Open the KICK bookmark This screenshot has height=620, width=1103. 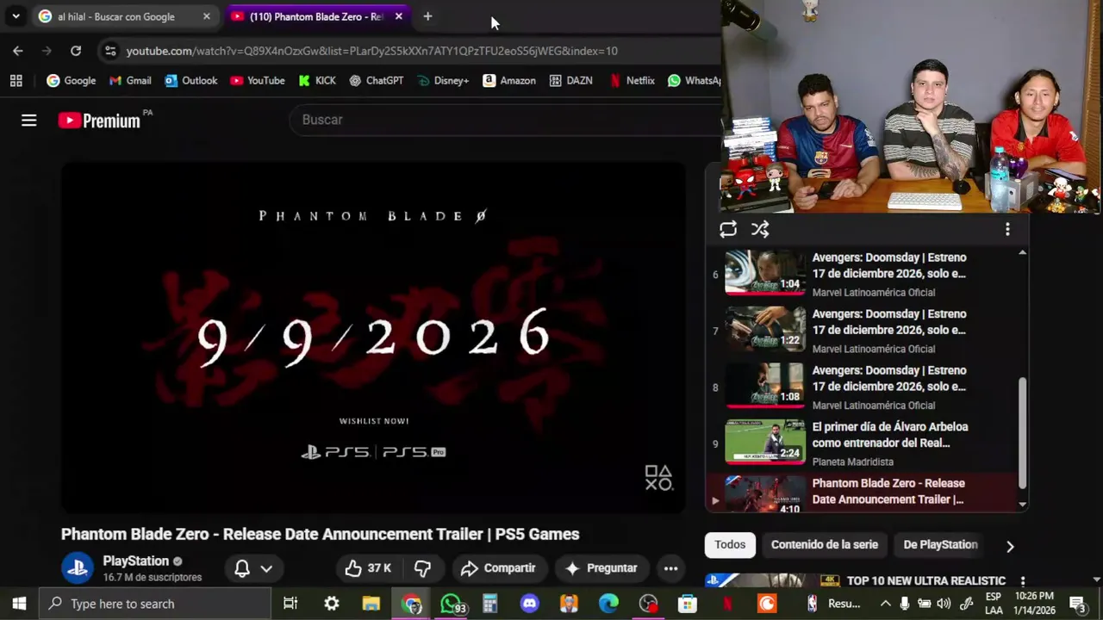[x=316, y=81]
